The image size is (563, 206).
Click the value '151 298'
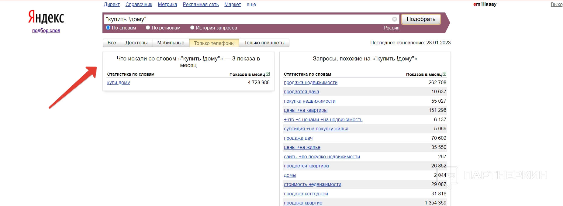[437, 110]
